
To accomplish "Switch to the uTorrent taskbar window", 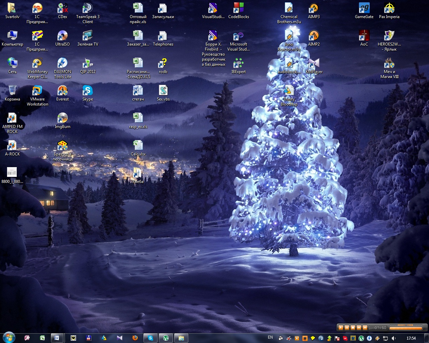I will click(x=166, y=338).
